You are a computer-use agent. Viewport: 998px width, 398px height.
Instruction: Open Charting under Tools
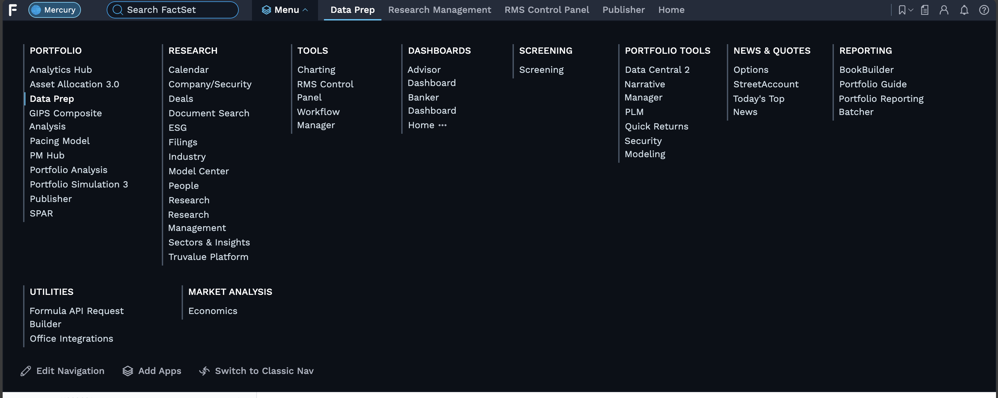coord(316,70)
